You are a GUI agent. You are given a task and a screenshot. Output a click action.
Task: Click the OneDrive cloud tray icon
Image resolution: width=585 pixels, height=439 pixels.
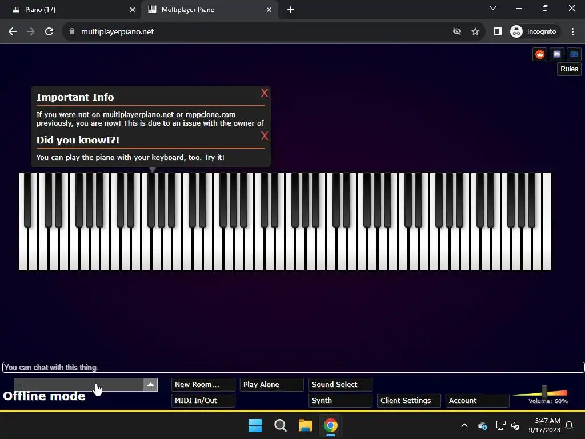(x=482, y=425)
